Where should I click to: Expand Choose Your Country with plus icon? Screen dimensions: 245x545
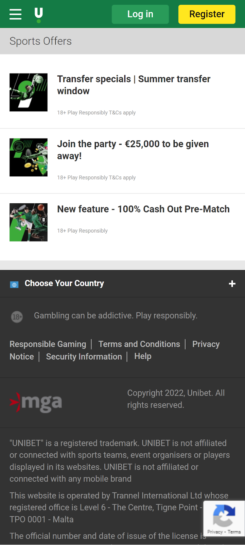[x=232, y=284]
